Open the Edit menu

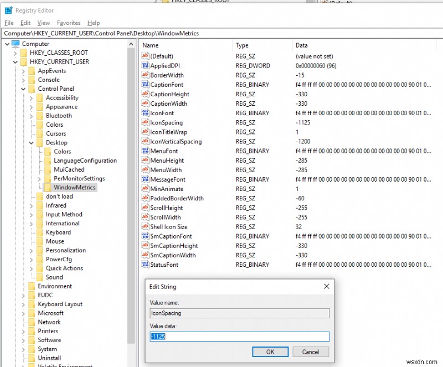(x=25, y=23)
